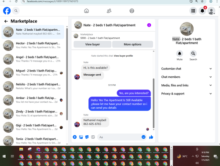
Task: Open Gigi's chat in the conversation list
Action: [x=33, y=127]
